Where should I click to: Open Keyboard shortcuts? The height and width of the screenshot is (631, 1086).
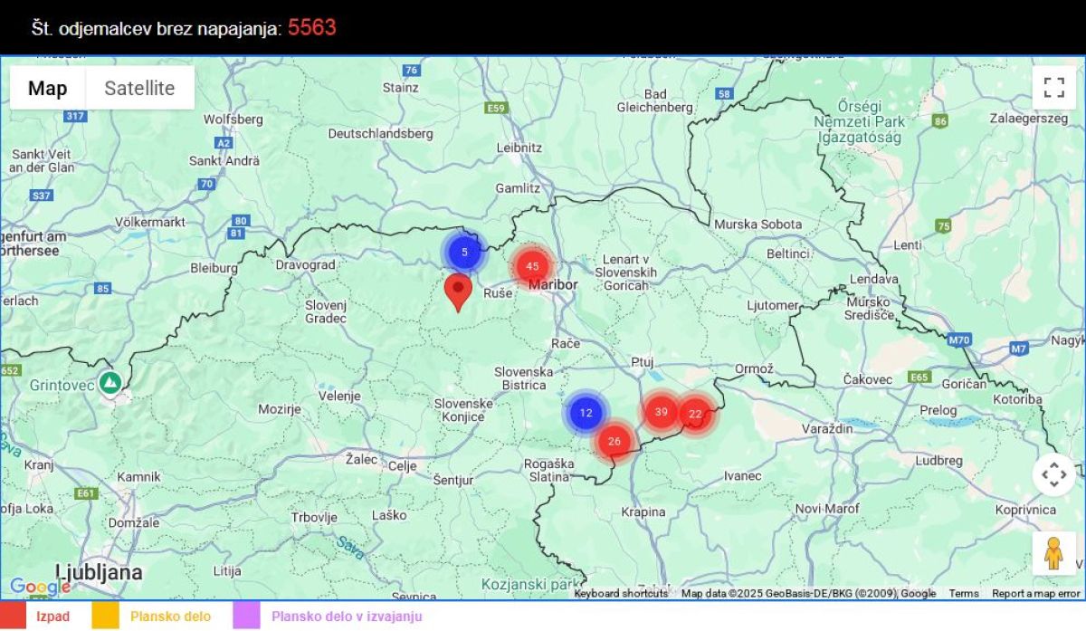coord(621,594)
